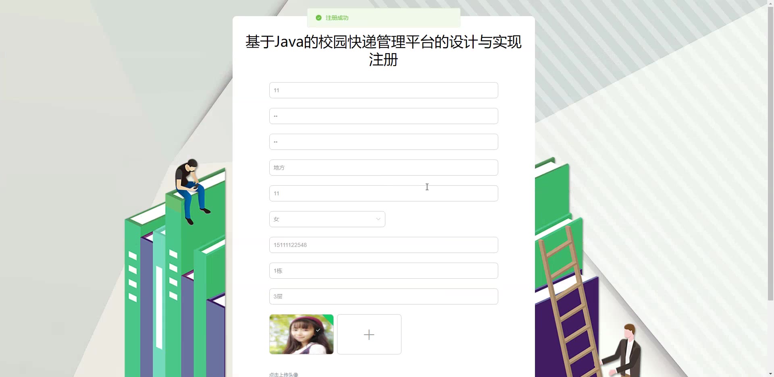Screen dimensions: 774x377
Task: Click the page vertical scrollbar thumb
Action: pyautogui.click(x=770, y=153)
